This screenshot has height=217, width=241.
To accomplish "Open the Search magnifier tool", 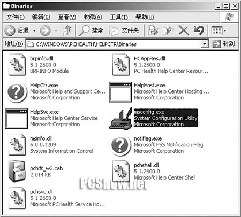I will click(84, 30).
